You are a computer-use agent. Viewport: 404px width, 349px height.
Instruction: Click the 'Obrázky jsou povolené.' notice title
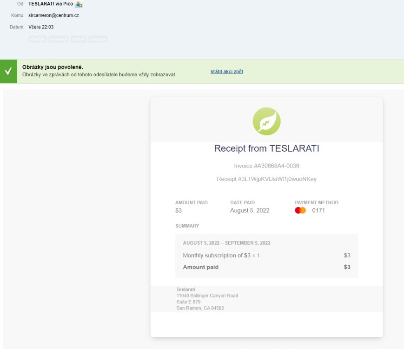click(x=53, y=67)
